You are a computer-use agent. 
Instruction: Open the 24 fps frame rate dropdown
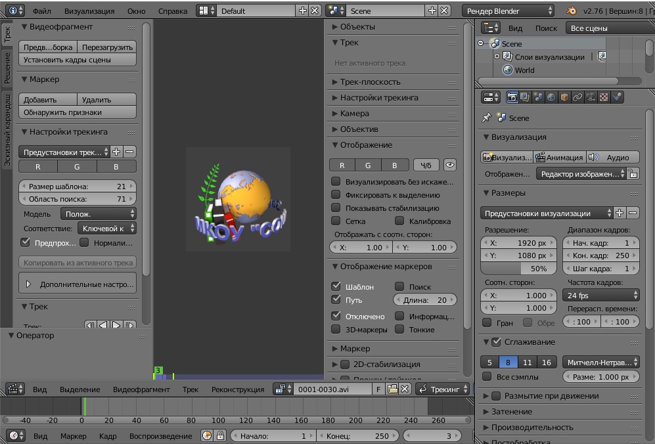[x=601, y=296]
